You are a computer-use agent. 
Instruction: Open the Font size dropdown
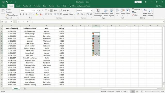37,11
